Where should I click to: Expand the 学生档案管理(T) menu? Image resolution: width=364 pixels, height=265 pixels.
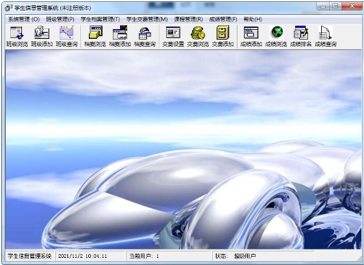point(101,19)
